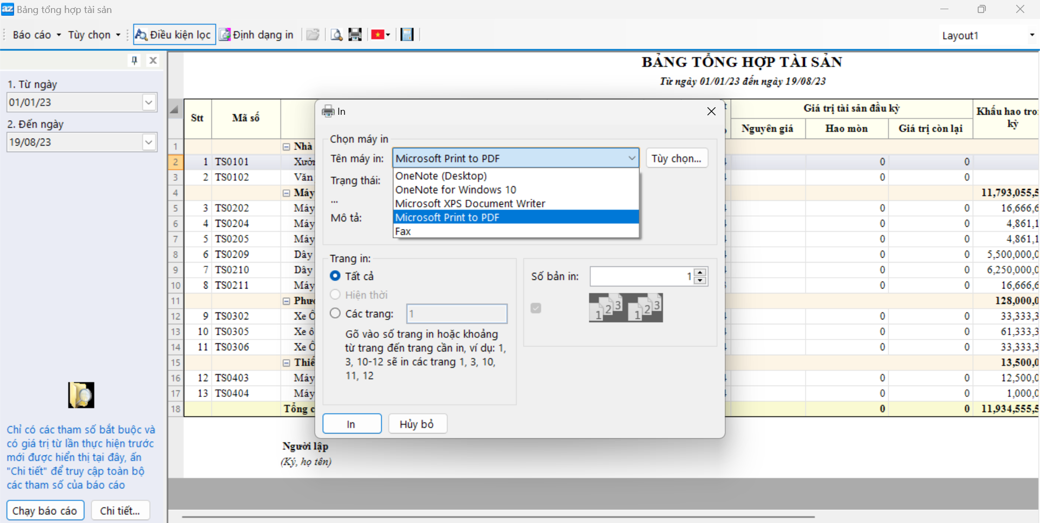Click the calculator icon in toolbar
This screenshot has height=523, width=1040.
click(x=407, y=35)
